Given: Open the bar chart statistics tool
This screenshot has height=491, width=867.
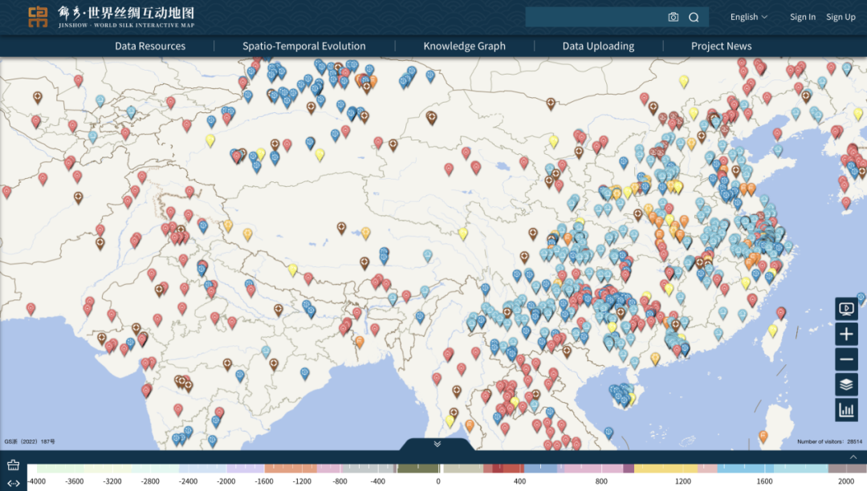Looking at the screenshot, I should [x=846, y=410].
